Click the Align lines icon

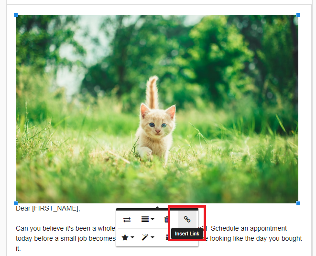145,219
